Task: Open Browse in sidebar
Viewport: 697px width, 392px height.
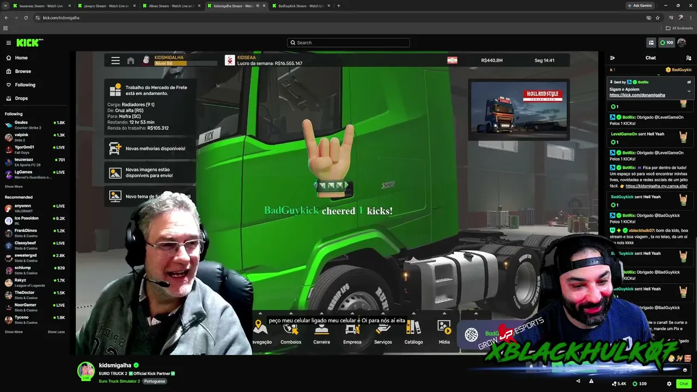Action: point(23,71)
